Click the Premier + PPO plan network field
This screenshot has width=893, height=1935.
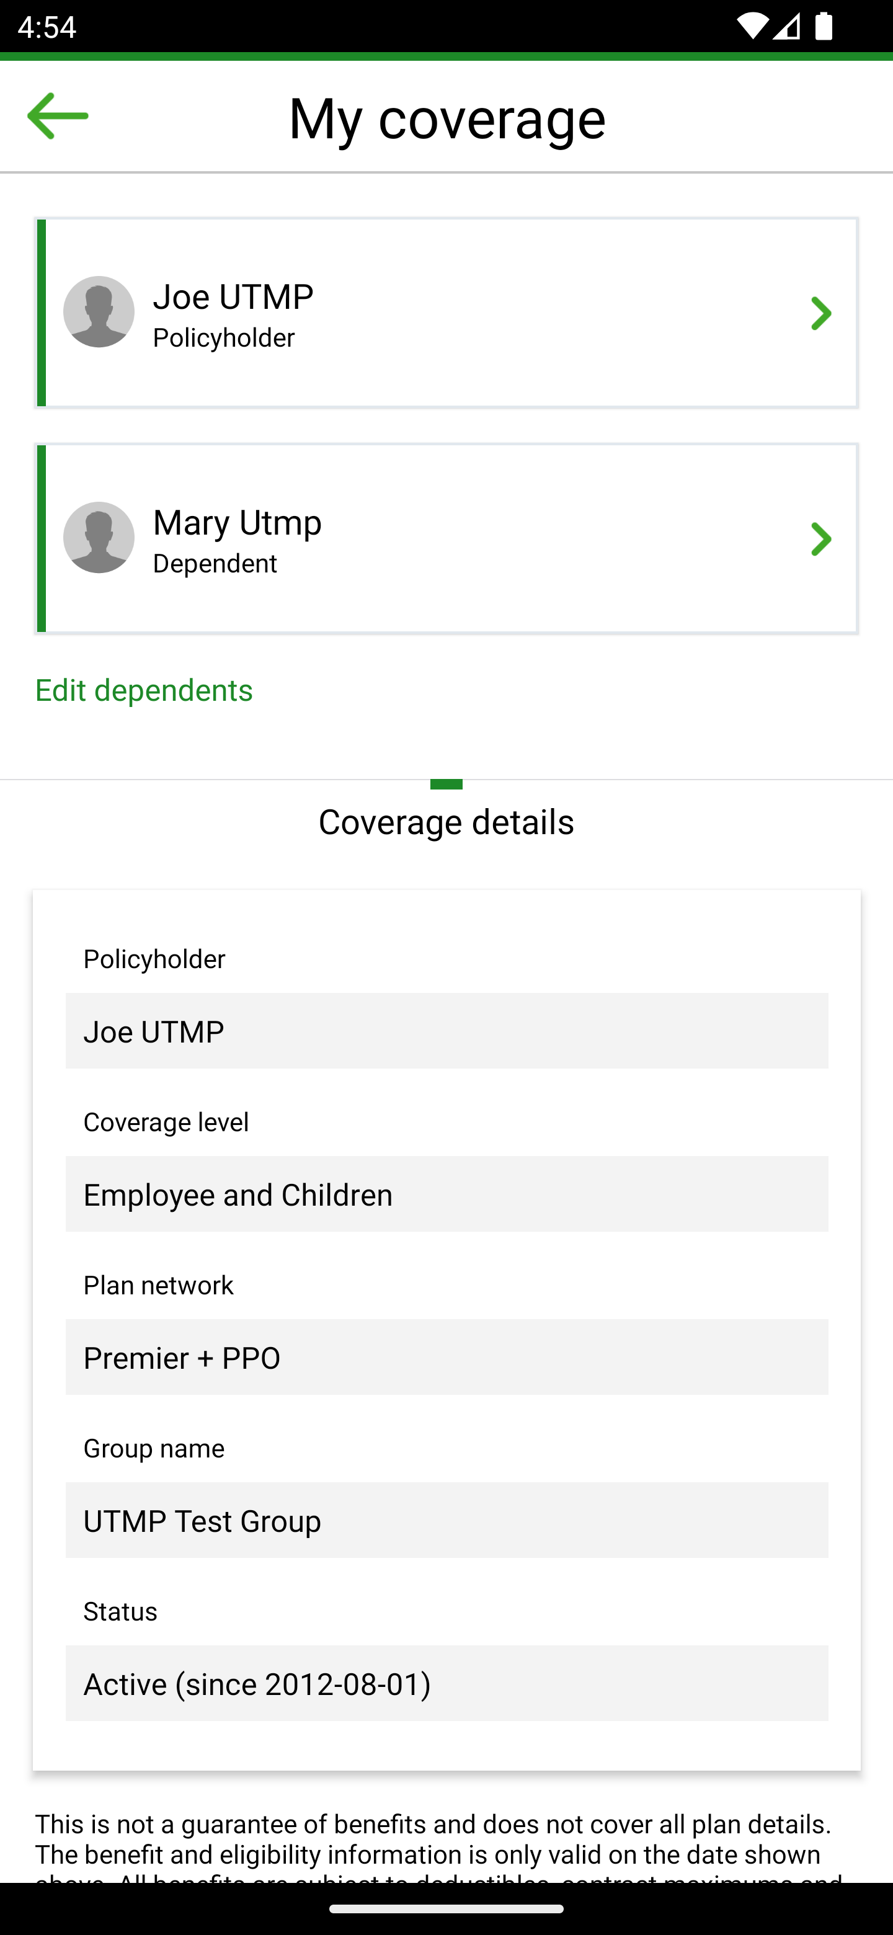pyautogui.click(x=446, y=1356)
